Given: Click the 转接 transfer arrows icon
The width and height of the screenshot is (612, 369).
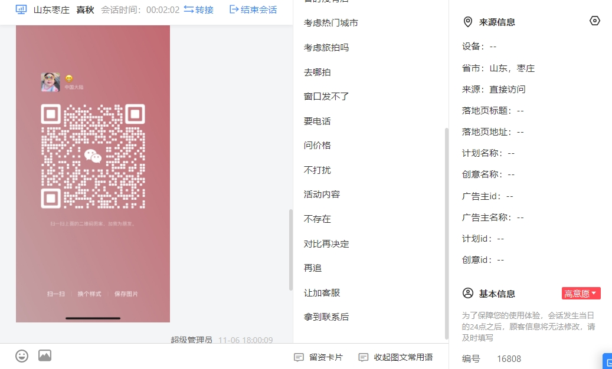Looking at the screenshot, I should (x=189, y=9).
